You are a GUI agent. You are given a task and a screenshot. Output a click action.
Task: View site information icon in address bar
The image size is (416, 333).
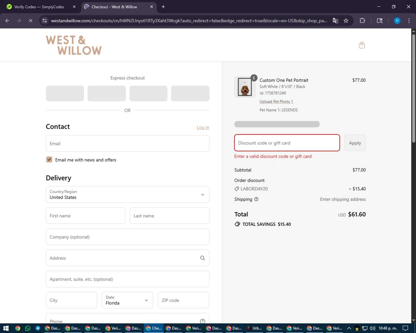[45, 21]
